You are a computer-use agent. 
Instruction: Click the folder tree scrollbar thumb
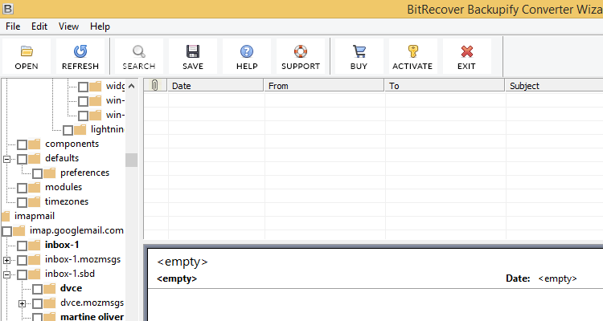coord(132,160)
